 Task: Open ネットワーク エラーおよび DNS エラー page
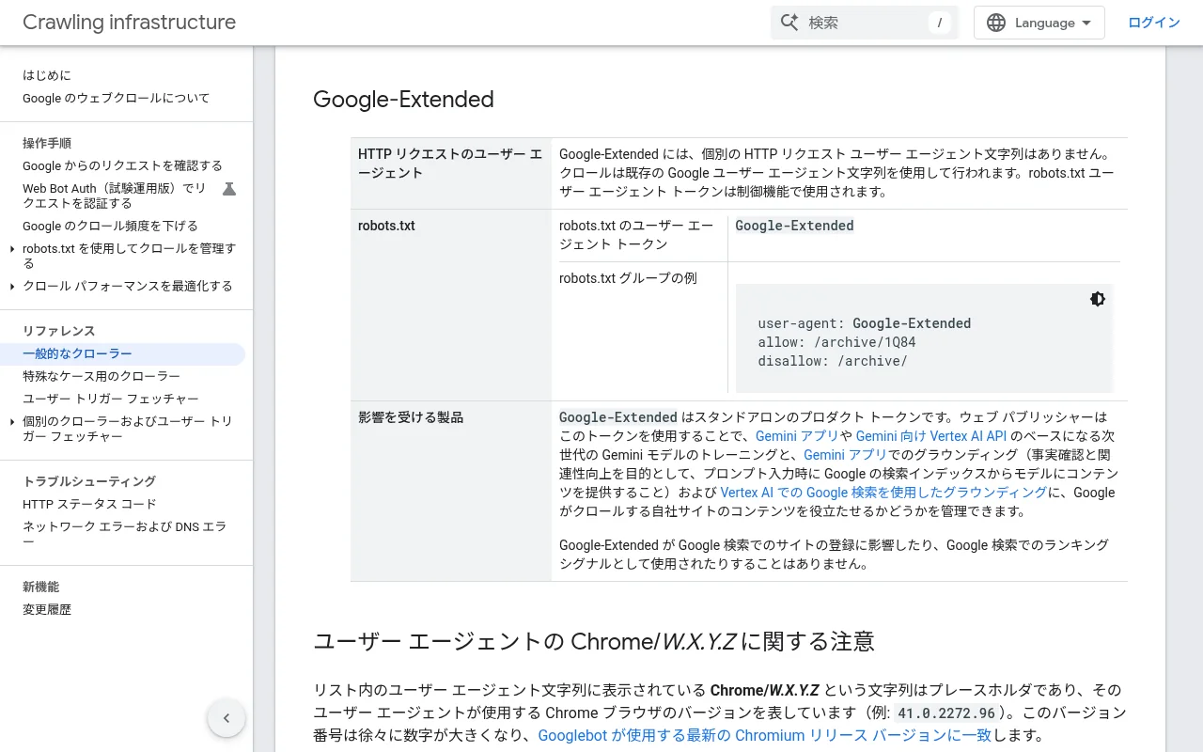pyautogui.click(x=124, y=534)
